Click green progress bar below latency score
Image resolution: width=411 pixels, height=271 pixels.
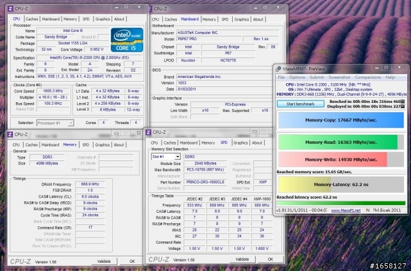tap(341, 203)
